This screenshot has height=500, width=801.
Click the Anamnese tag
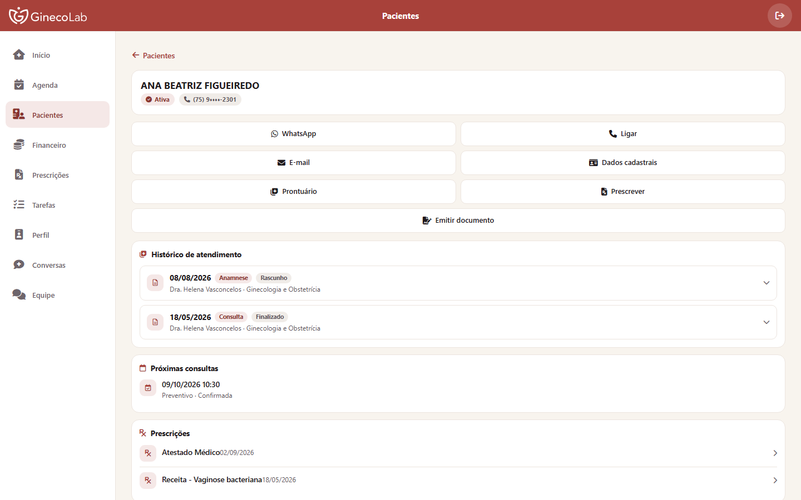point(234,278)
